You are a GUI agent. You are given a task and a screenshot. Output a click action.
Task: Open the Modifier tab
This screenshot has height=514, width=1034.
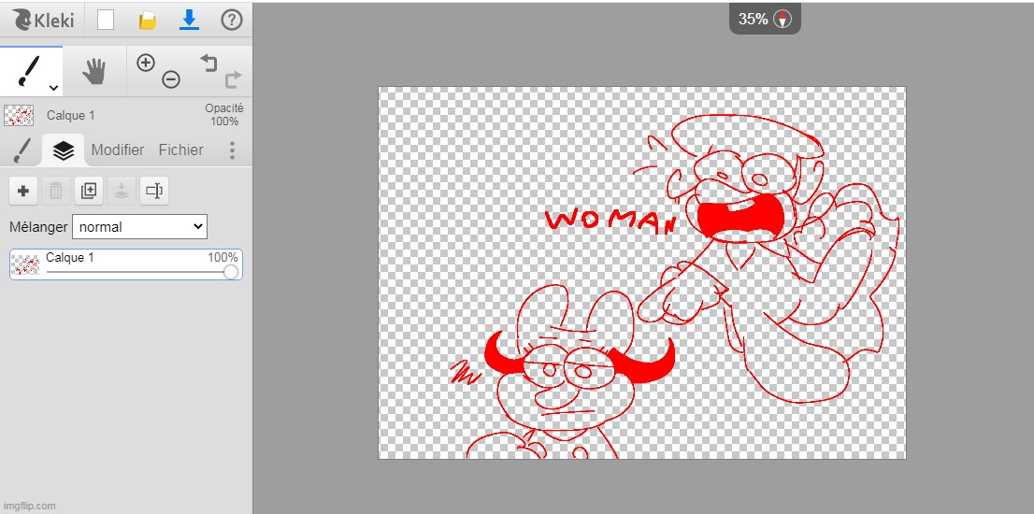pyautogui.click(x=118, y=150)
